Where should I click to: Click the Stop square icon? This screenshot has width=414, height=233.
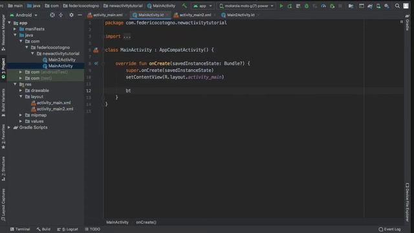pyautogui.click(x=340, y=6)
